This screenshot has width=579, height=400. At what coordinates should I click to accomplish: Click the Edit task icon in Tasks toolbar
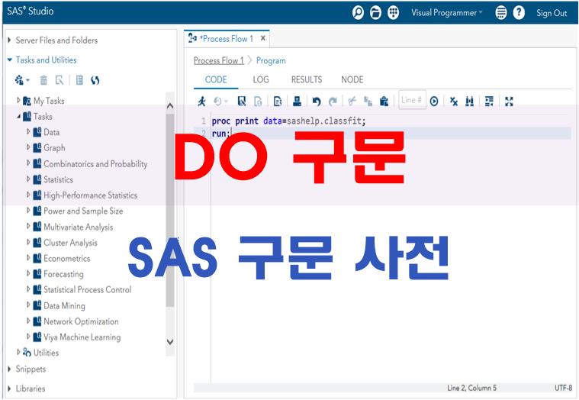click(60, 80)
